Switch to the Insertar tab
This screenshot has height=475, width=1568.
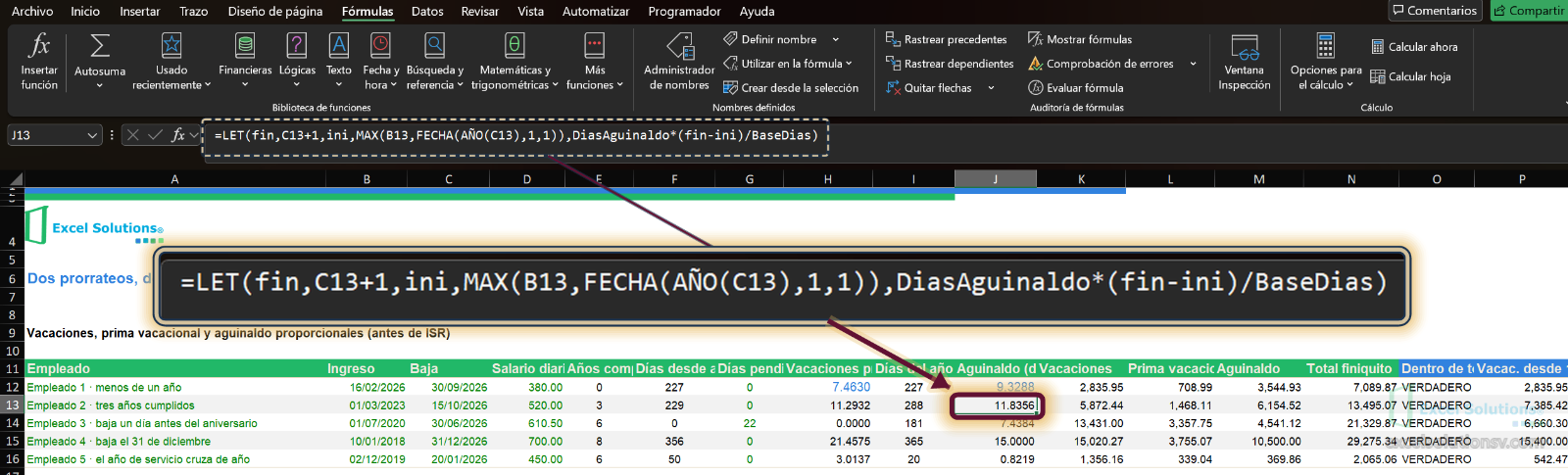(140, 11)
